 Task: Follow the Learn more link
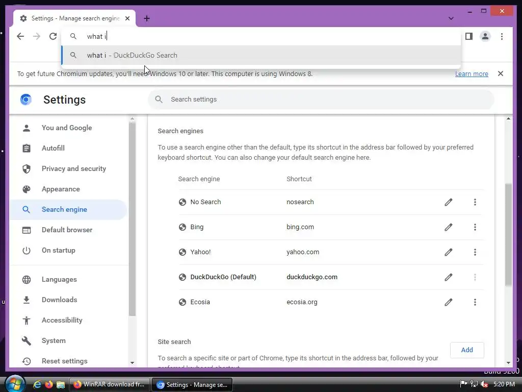tap(472, 73)
